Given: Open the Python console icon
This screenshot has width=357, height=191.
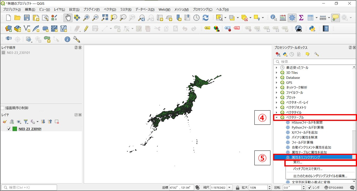Looking at the screenshot, I should (312, 29).
